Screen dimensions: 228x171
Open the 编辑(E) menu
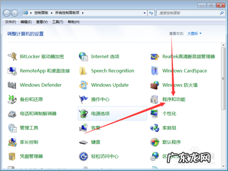[26, 22]
